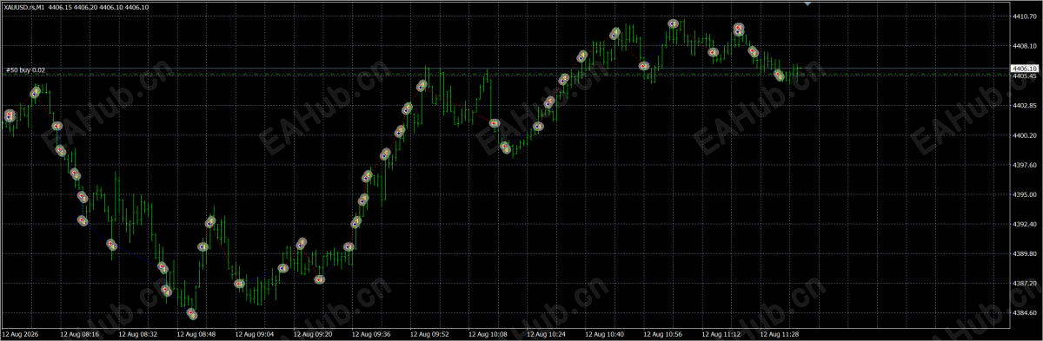Image resolution: width=1043 pixels, height=341 pixels.
Task: Click the '12 Aug 2026' time label
Action: pyautogui.click(x=21, y=333)
